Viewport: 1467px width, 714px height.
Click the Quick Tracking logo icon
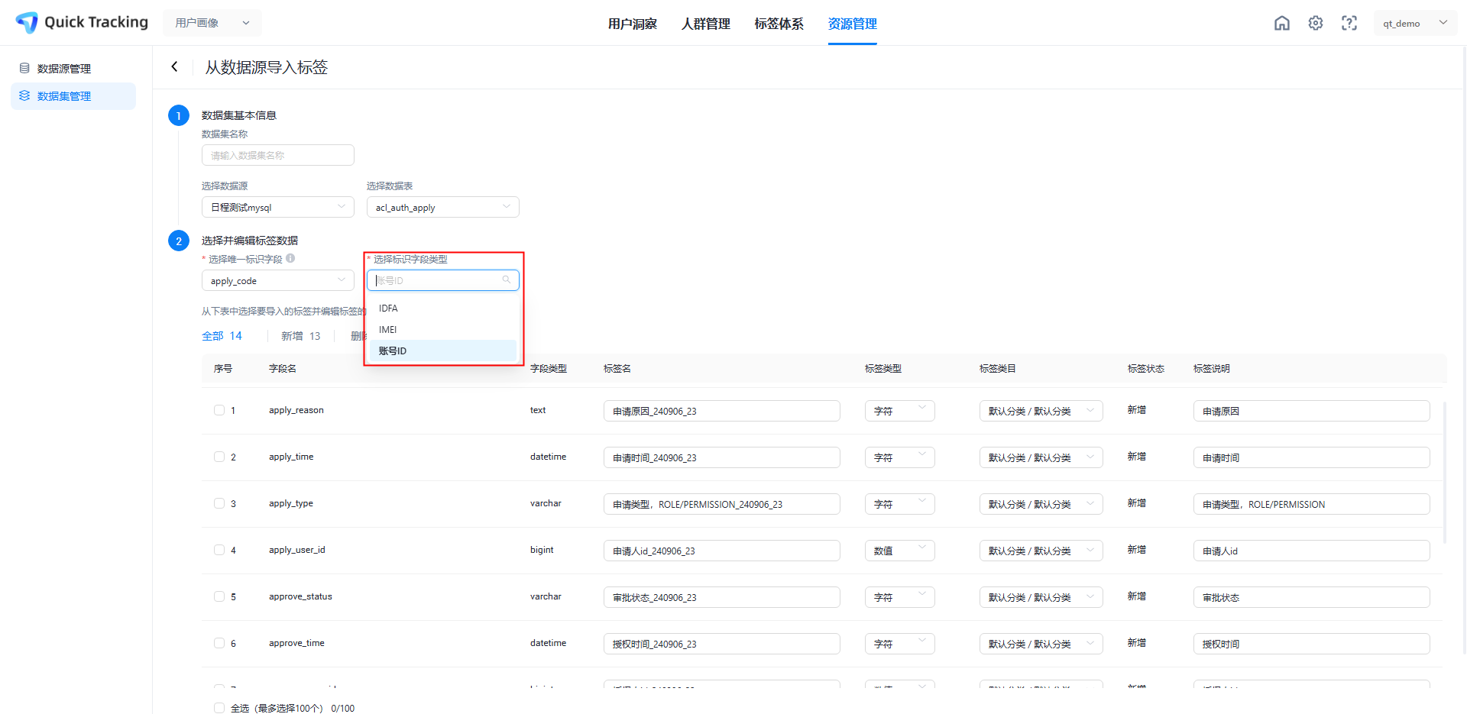pyautogui.click(x=27, y=23)
